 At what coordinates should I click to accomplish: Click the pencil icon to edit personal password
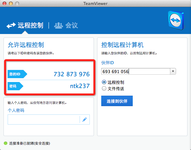pos(85,119)
